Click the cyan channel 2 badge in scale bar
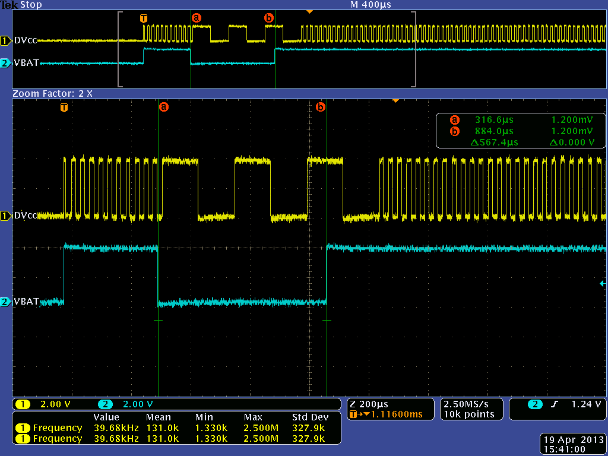 (106, 404)
